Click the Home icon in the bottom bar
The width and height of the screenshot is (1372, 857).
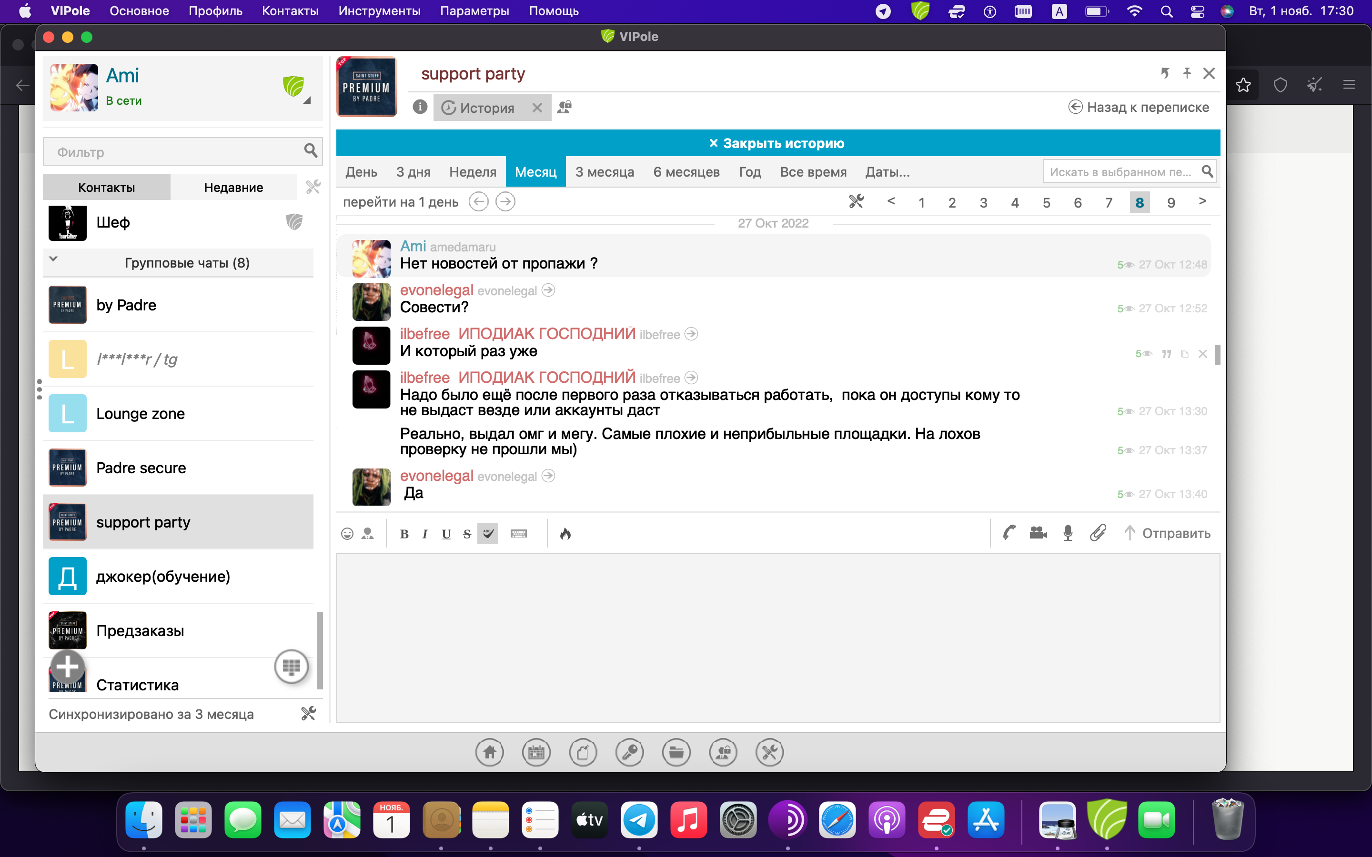489,753
